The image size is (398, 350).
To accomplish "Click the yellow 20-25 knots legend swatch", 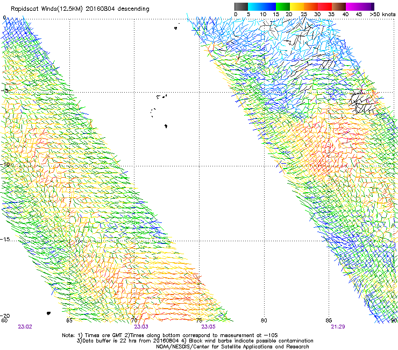I will click(297, 6).
